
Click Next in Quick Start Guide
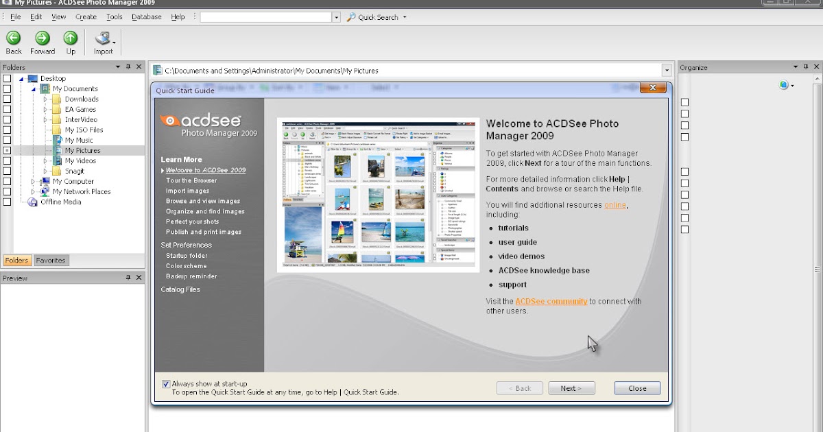click(571, 388)
